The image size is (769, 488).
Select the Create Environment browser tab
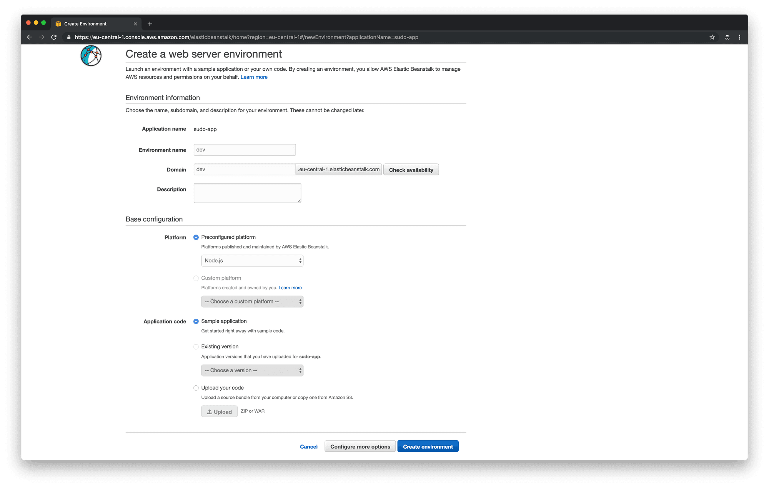coord(96,24)
